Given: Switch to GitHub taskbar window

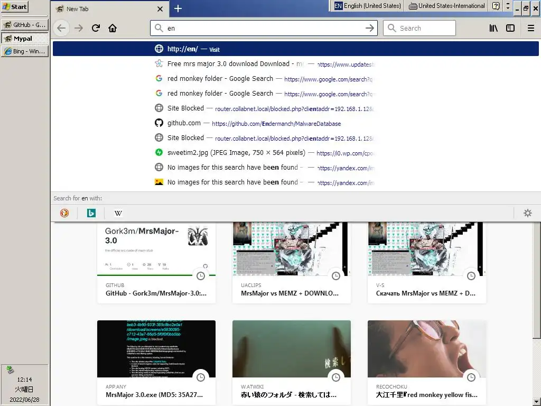Looking at the screenshot, I should point(24,25).
